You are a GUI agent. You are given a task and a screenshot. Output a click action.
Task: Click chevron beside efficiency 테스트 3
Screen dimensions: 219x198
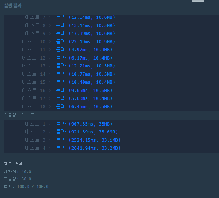click(49, 140)
